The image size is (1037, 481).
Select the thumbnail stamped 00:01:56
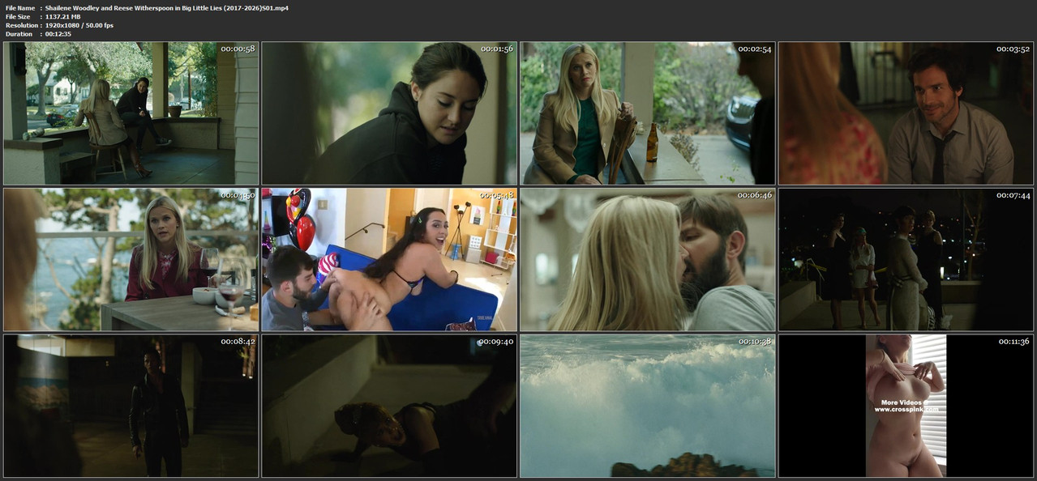click(x=389, y=113)
